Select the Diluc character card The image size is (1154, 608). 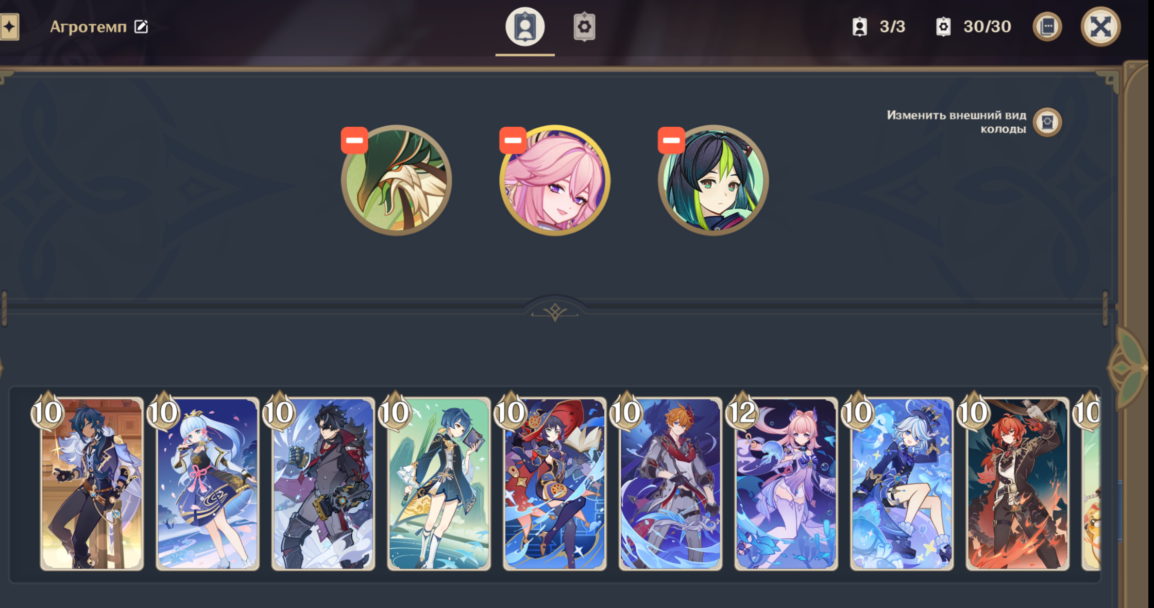click(x=1017, y=483)
